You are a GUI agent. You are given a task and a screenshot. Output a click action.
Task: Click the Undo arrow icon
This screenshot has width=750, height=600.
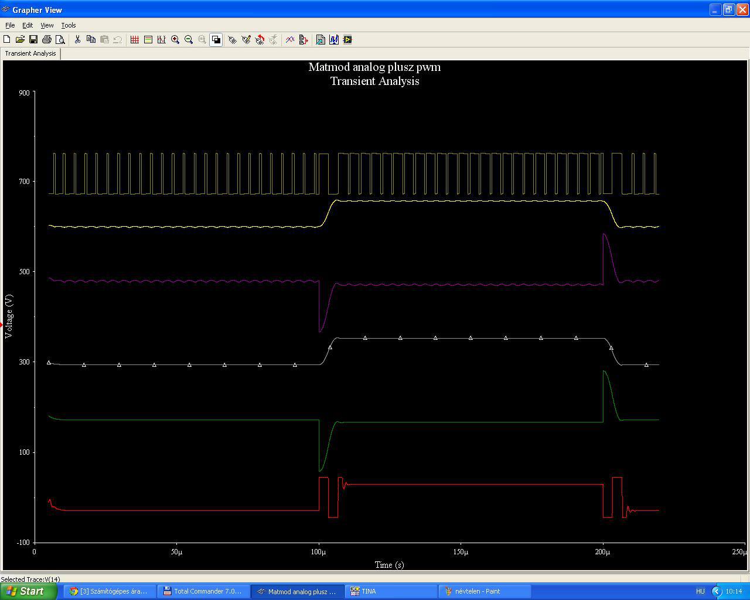(x=117, y=39)
